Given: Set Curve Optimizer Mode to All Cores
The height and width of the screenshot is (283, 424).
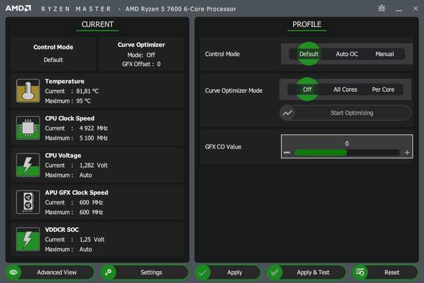Looking at the screenshot, I should point(345,89).
